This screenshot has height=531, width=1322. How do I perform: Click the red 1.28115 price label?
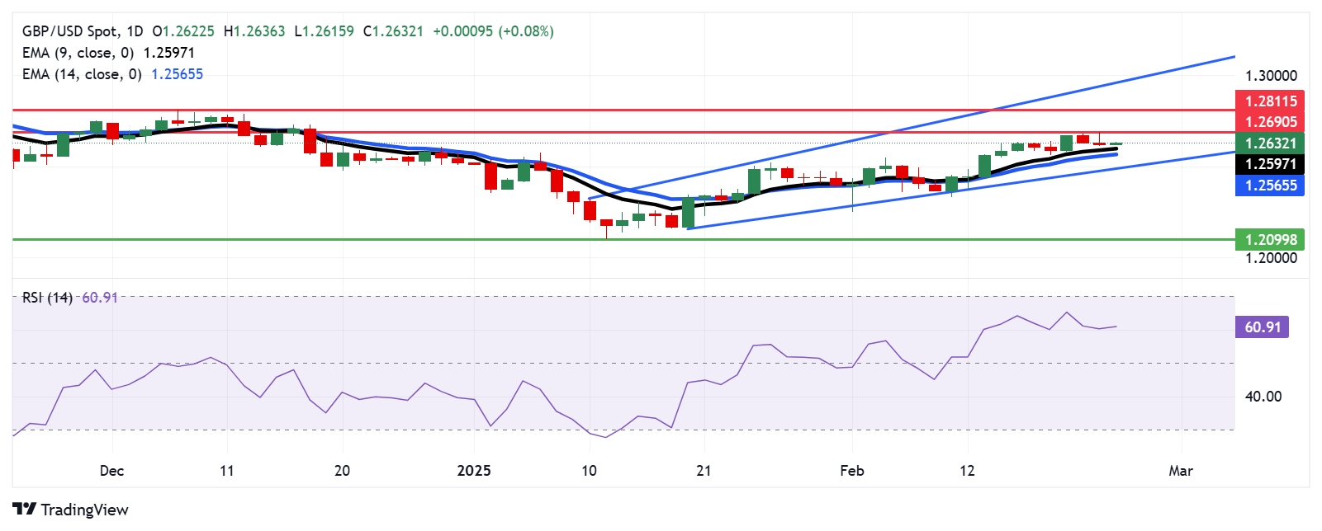click(1271, 101)
